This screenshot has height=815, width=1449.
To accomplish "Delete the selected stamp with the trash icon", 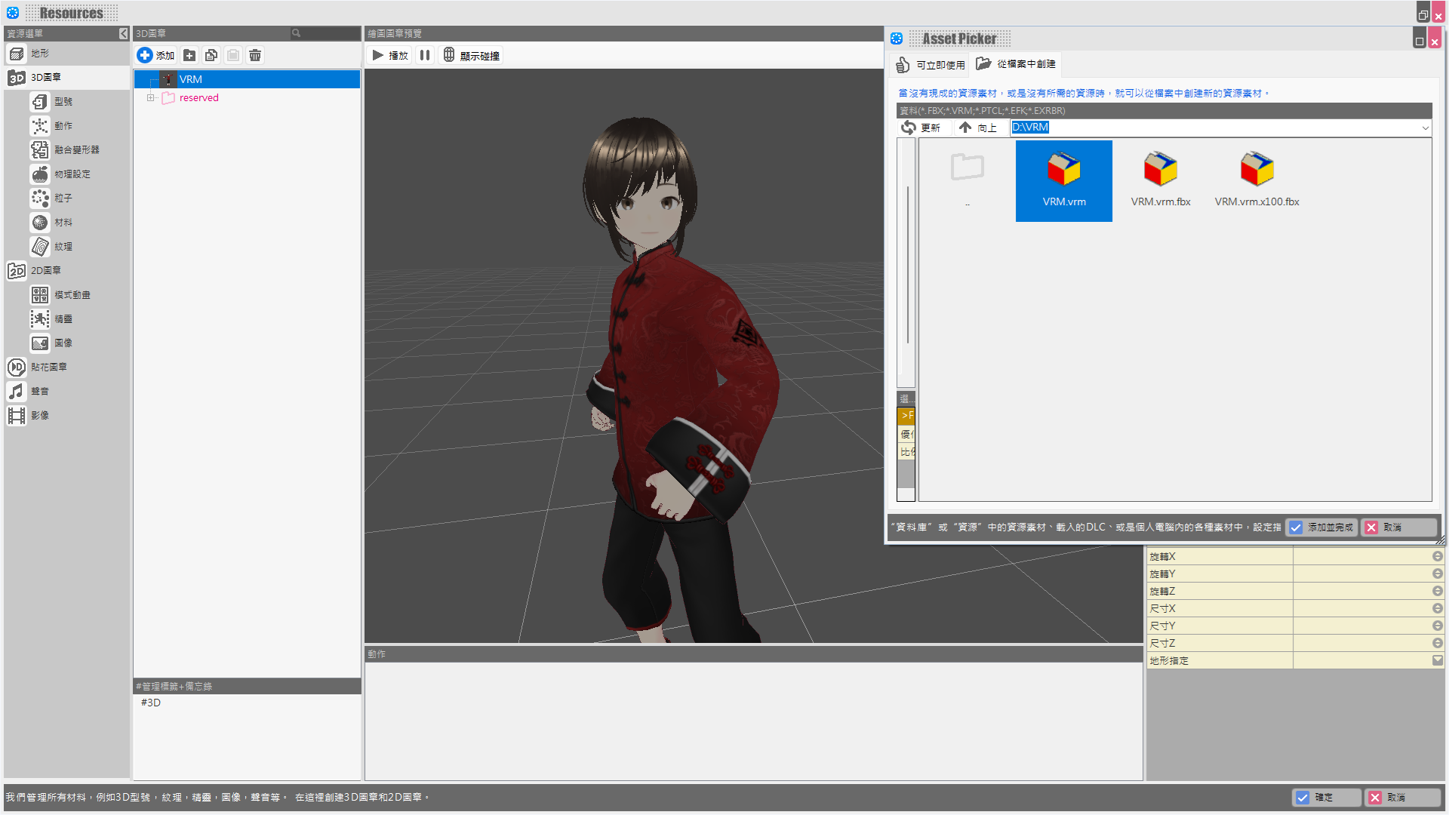I will [255, 55].
